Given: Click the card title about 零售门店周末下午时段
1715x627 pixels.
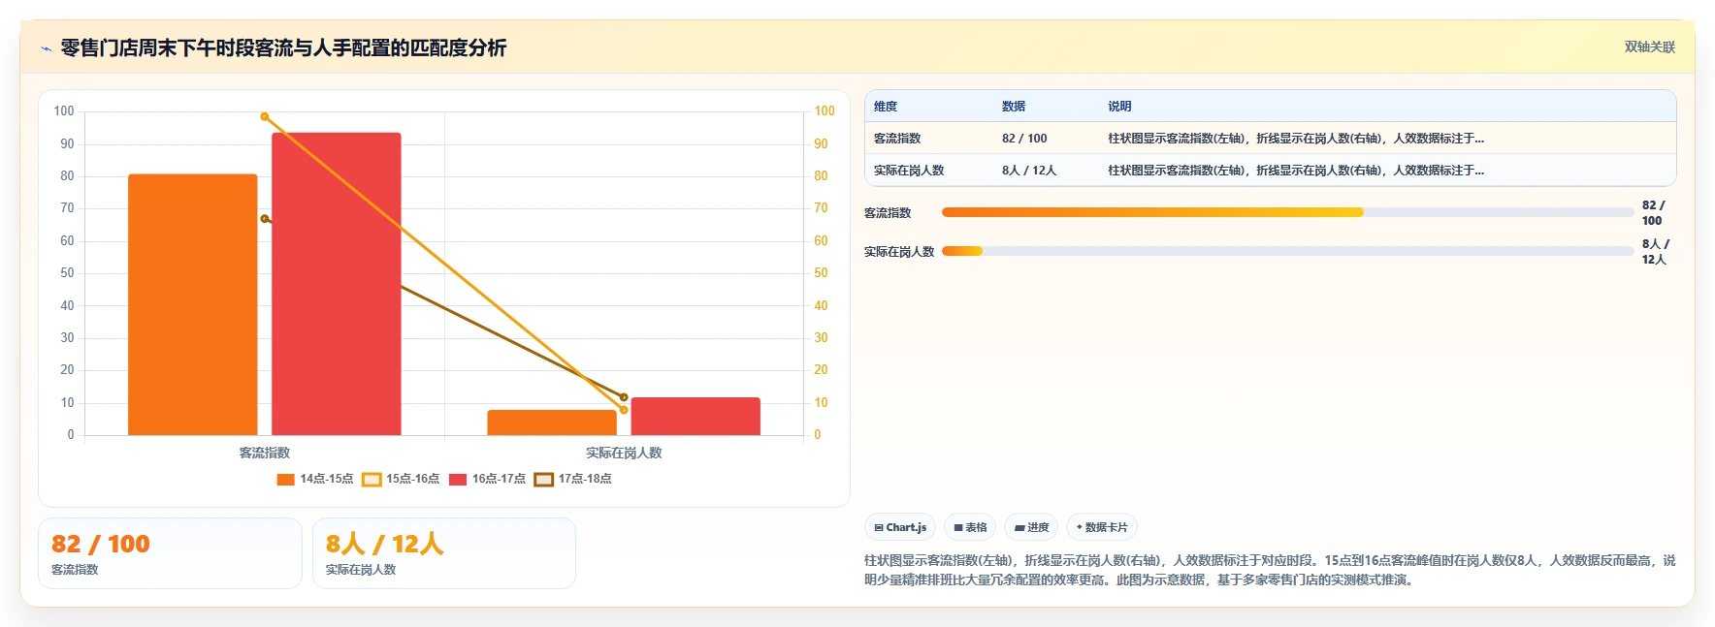Looking at the screenshot, I should 283,48.
